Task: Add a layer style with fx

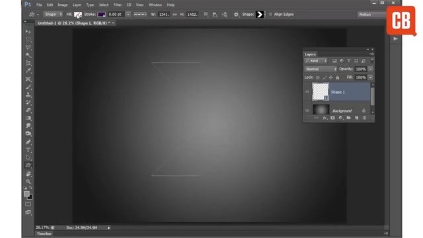Action: tap(325, 118)
